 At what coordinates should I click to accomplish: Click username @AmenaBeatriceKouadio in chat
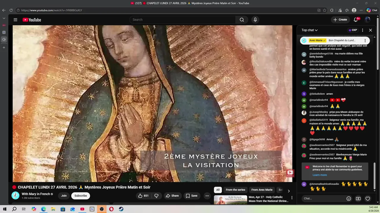tap(324, 184)
